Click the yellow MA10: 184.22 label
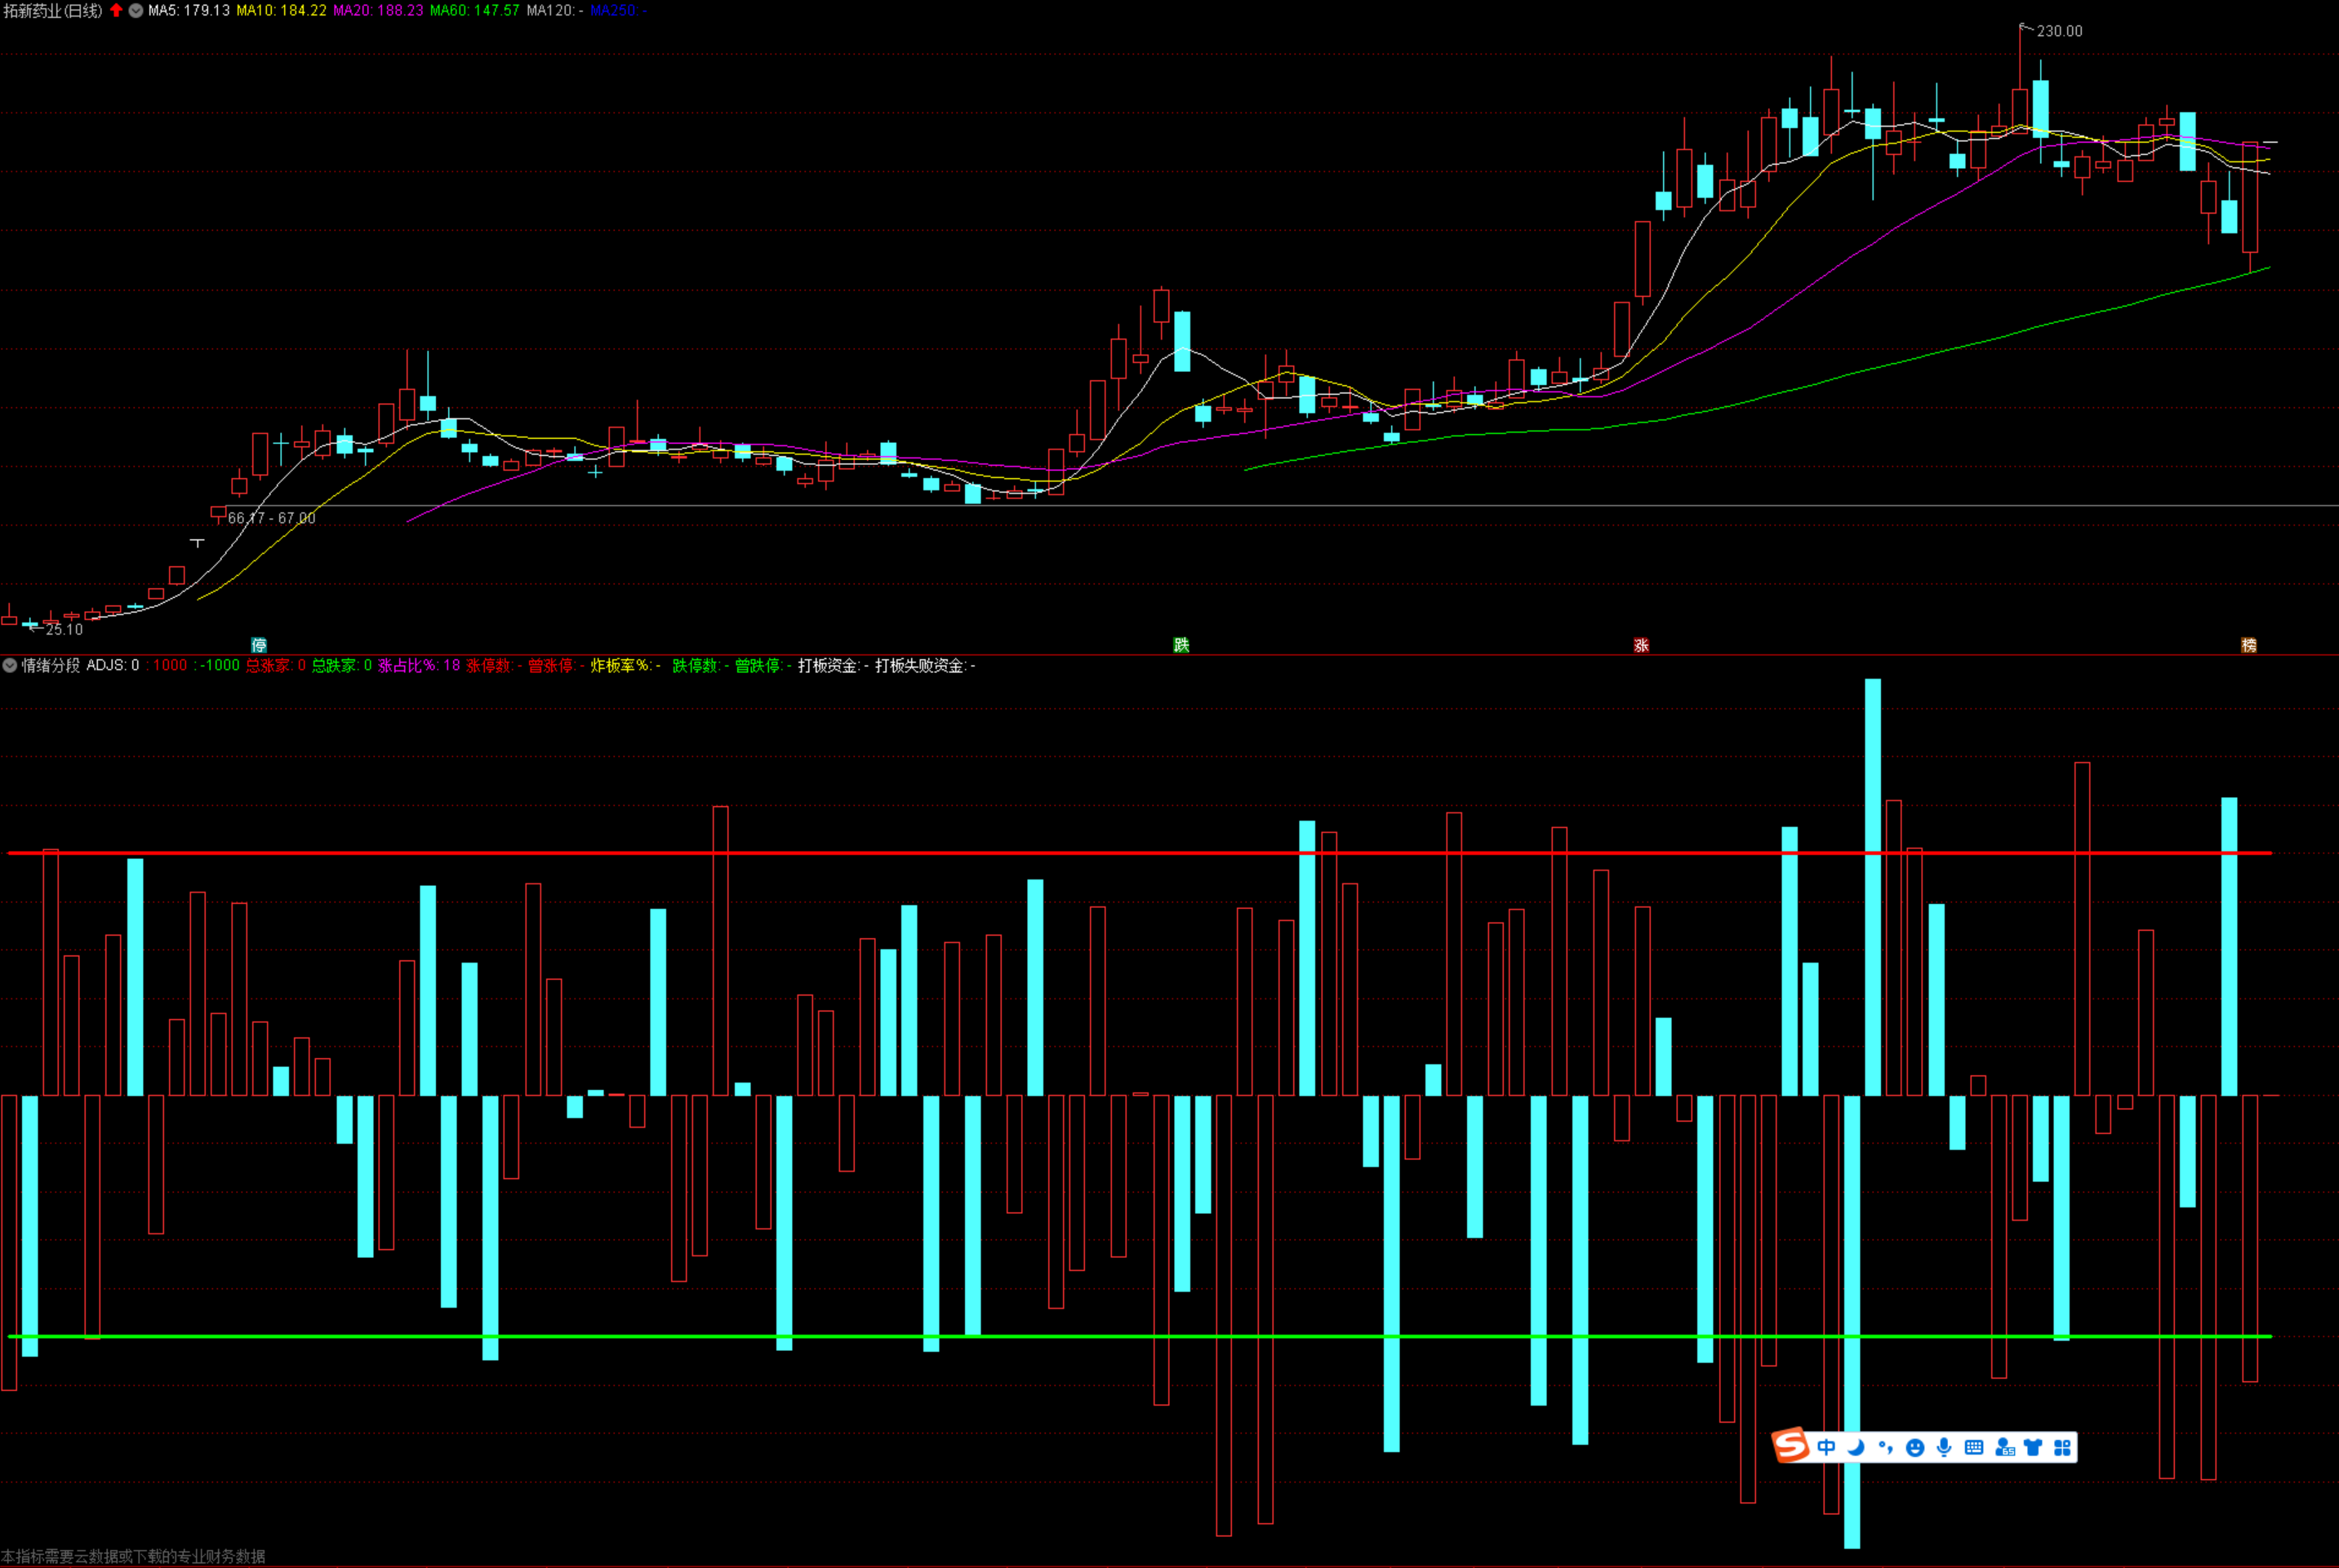 (281, 10)
